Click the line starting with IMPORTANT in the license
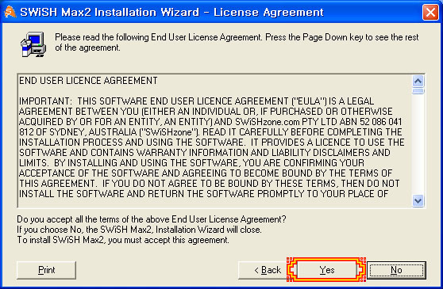 [x=196, y=101]
